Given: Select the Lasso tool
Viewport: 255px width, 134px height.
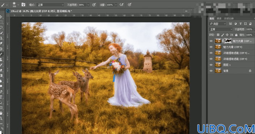Looking at the screenshot, I should click(x=1, y=27).
